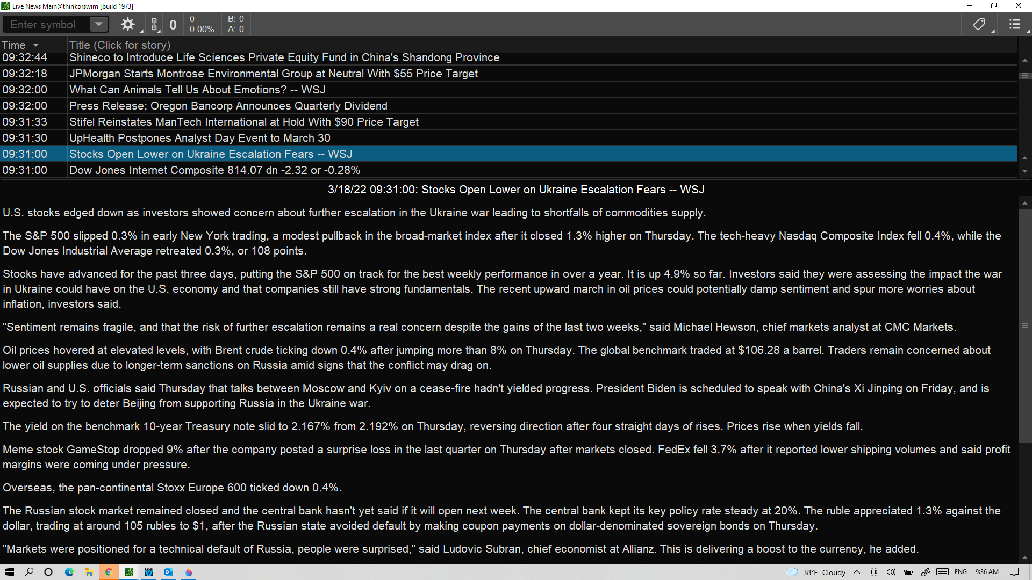Open File Explorer from taskbar

tap(89, 572)
